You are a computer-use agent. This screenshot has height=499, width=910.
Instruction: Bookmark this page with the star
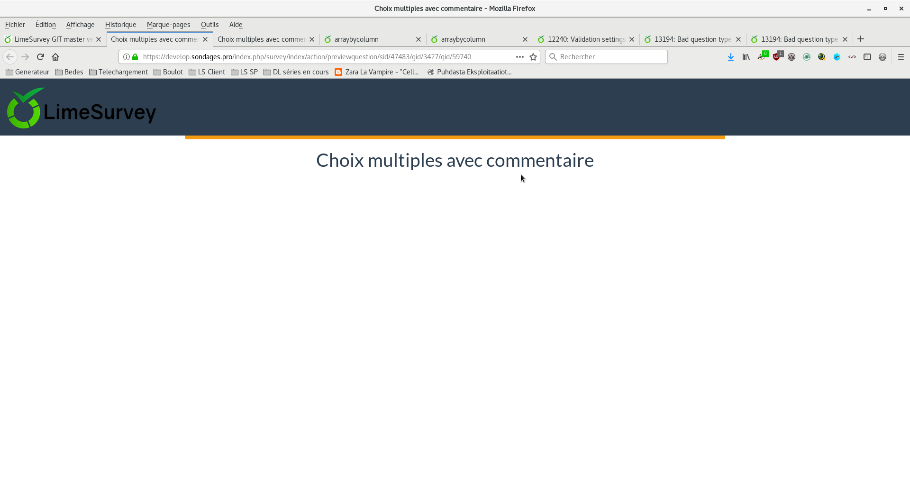[533, 57]
